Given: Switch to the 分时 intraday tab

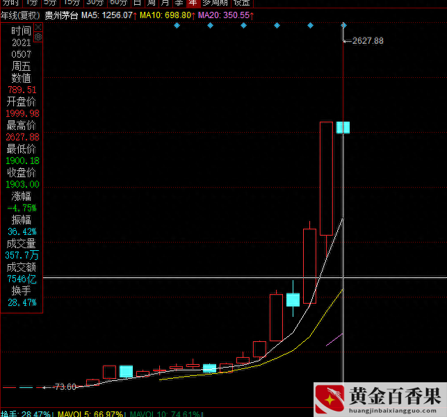Looking at the screenshot, I should coord(11,3).
